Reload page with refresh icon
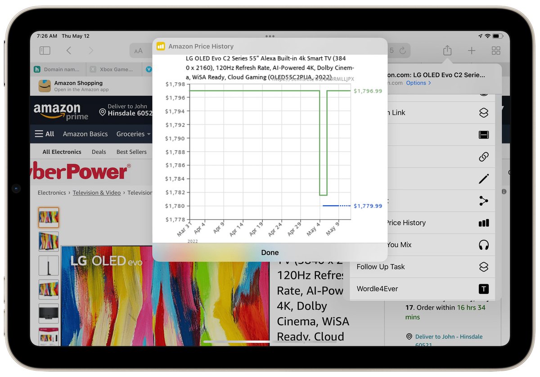Image resolution: width=540 pixels, height=377 pixels. click(x=403, y=51)
